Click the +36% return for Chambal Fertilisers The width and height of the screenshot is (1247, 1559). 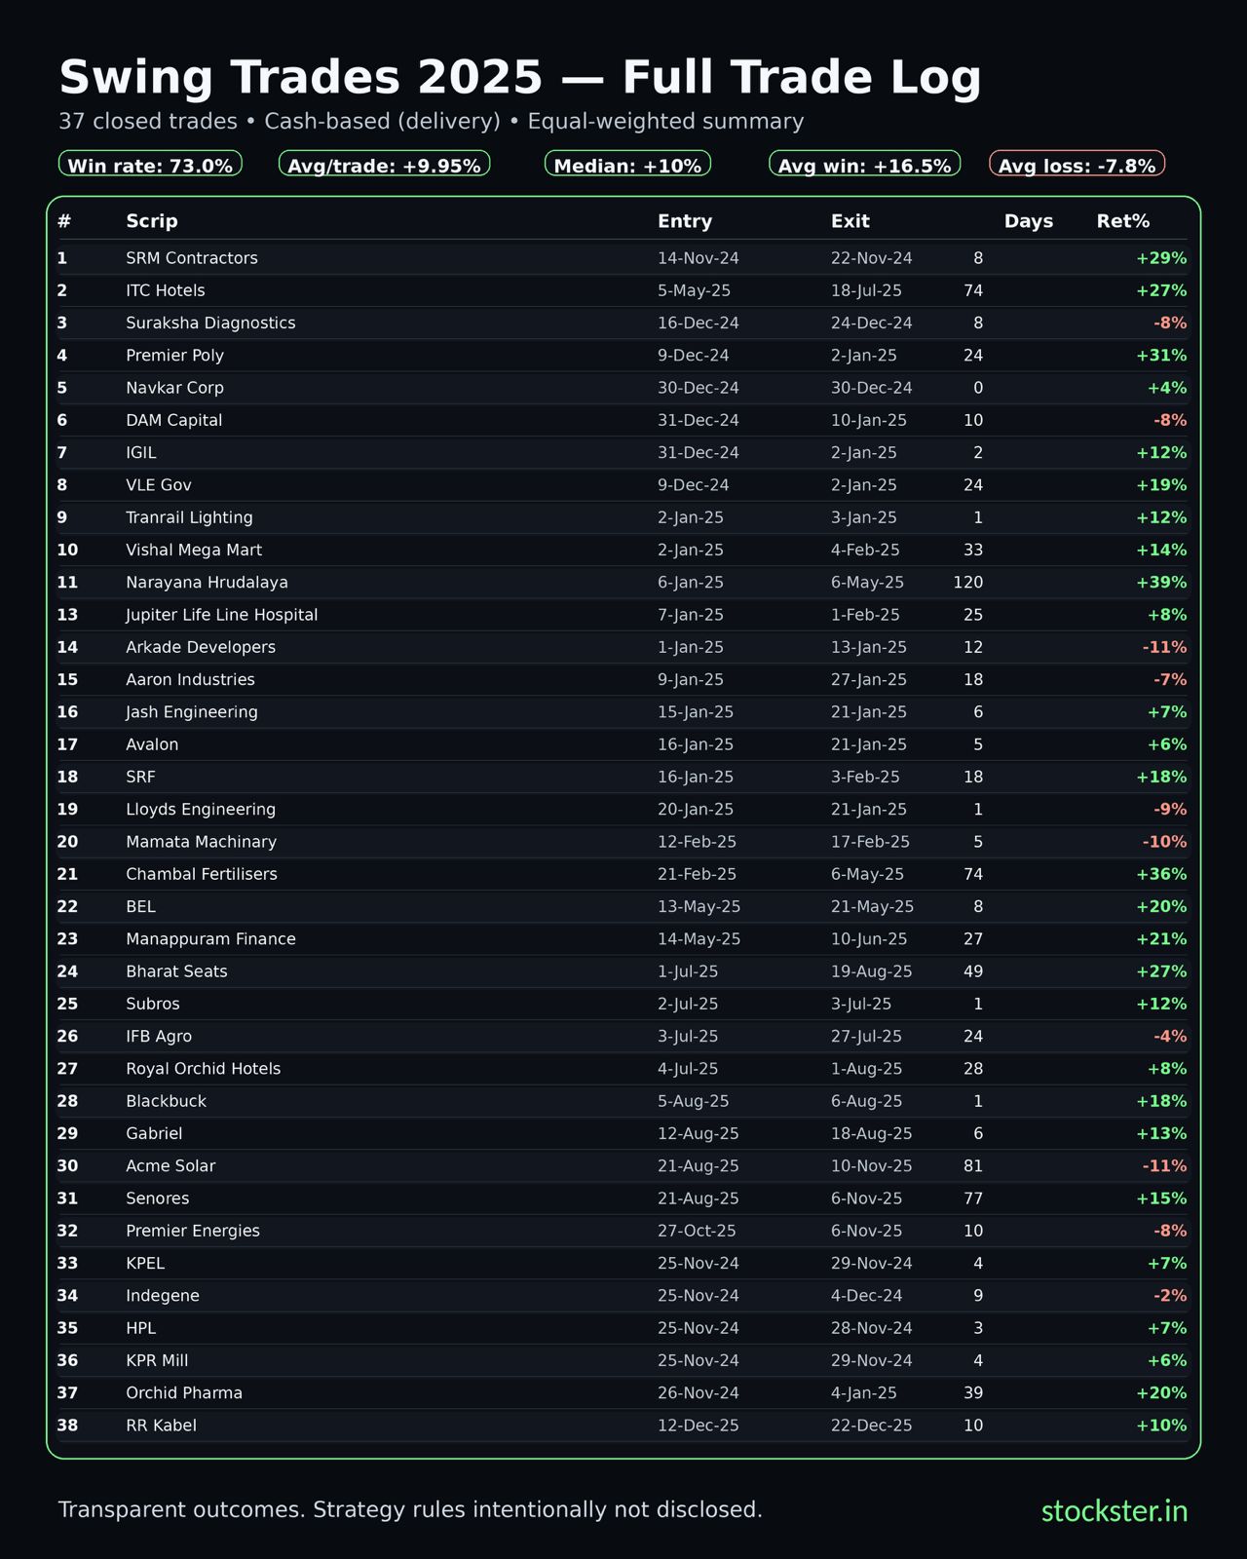[1161, 874]
